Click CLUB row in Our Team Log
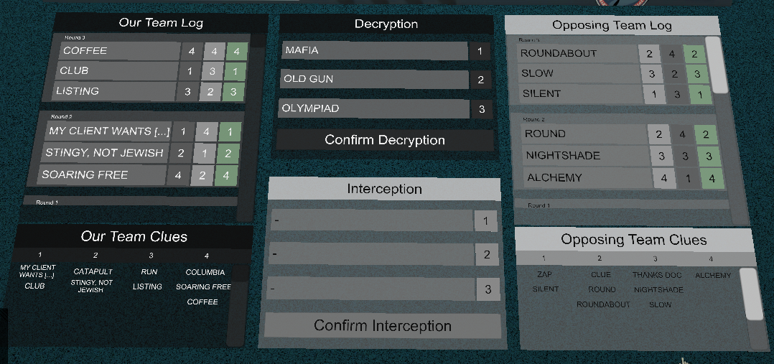The width and height of the screenshot is (774, 364). click(x=117, y=71)
